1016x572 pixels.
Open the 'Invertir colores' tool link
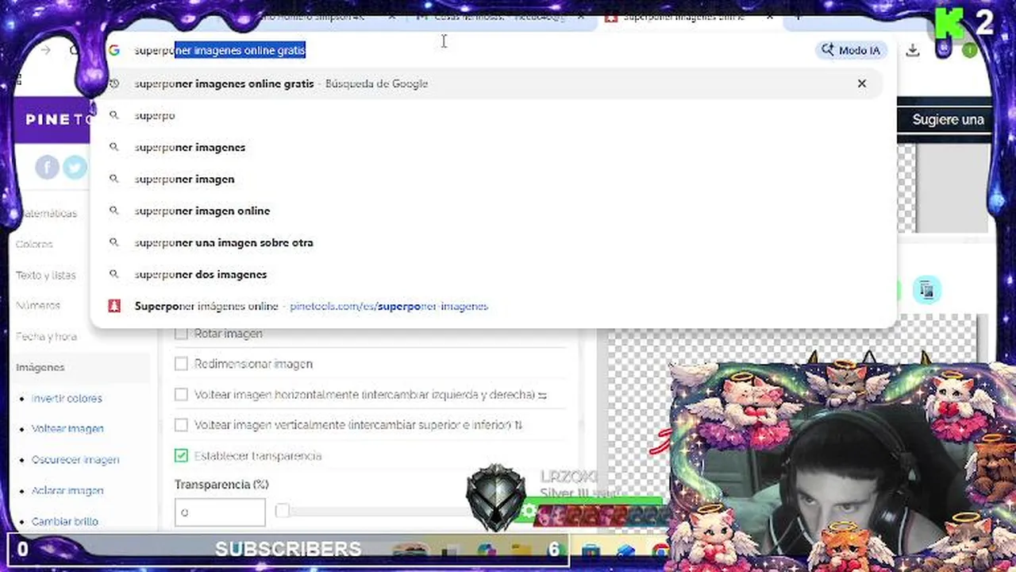(x=67, y=398)
